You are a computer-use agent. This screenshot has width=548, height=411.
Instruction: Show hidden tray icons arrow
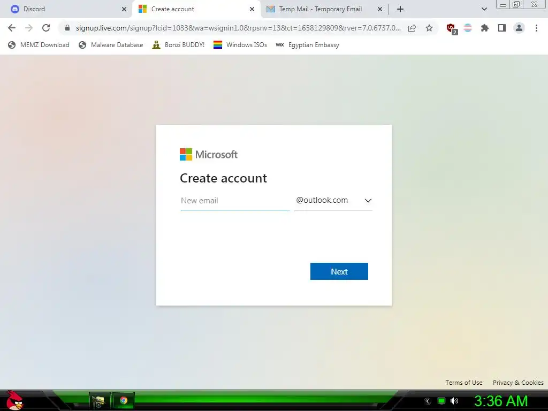tap(428, 401)
